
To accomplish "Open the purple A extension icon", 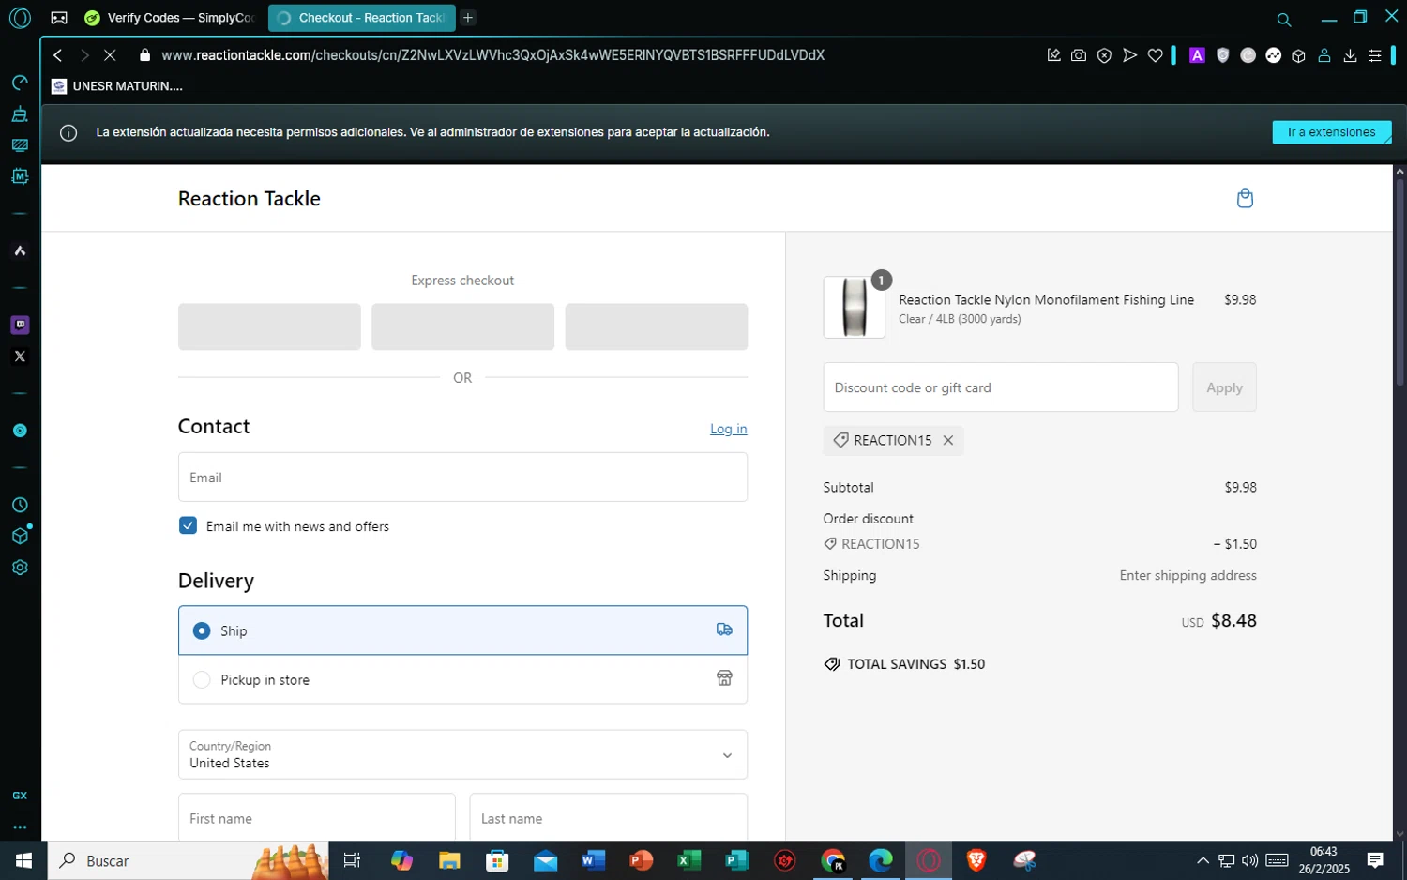I will click(x=1197, y=55).
